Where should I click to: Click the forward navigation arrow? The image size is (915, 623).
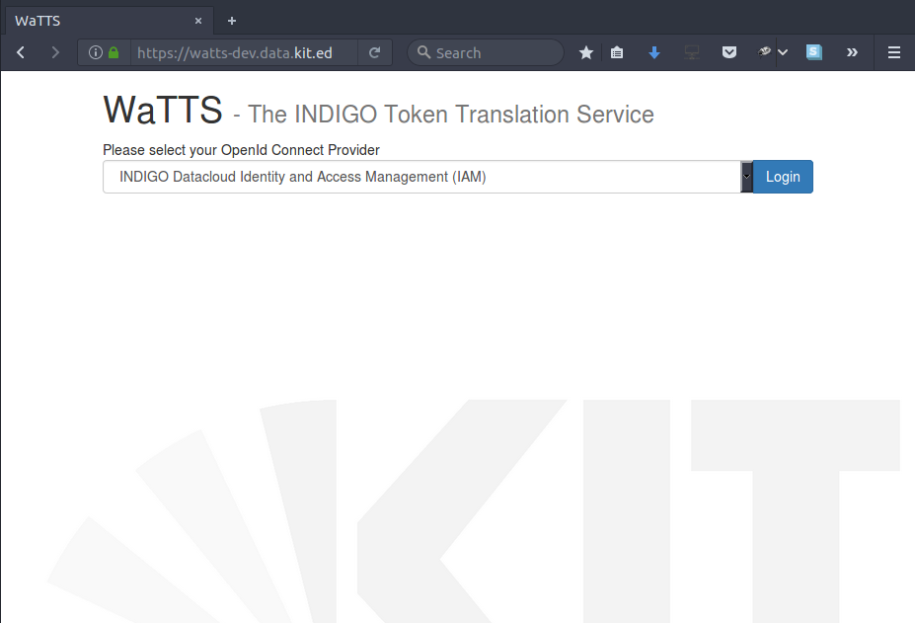[x=55, y=52]
